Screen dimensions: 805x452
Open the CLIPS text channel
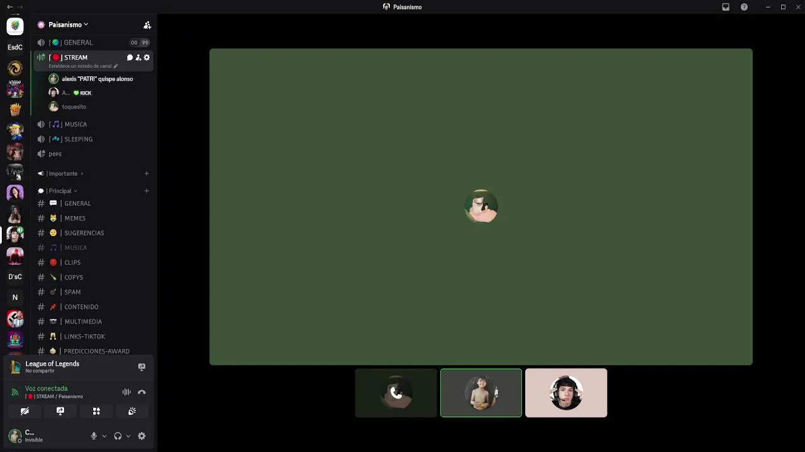pos(93,262)
